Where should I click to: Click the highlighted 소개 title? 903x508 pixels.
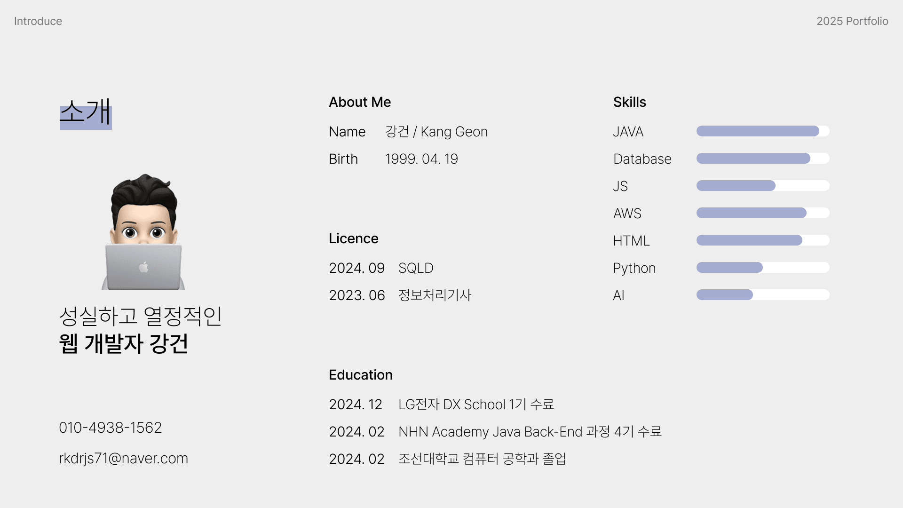point(86,113)
